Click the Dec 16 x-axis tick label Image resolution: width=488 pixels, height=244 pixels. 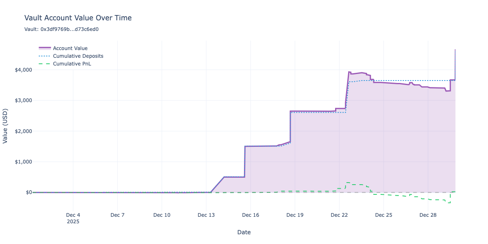251,215
